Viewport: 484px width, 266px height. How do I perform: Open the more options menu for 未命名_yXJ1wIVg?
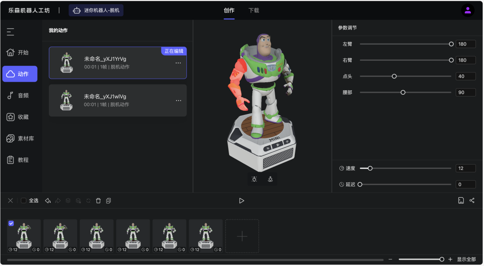[178, 101]
